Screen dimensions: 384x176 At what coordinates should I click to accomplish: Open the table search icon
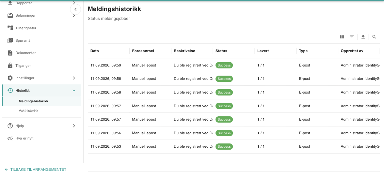click(x=374, y=37)
